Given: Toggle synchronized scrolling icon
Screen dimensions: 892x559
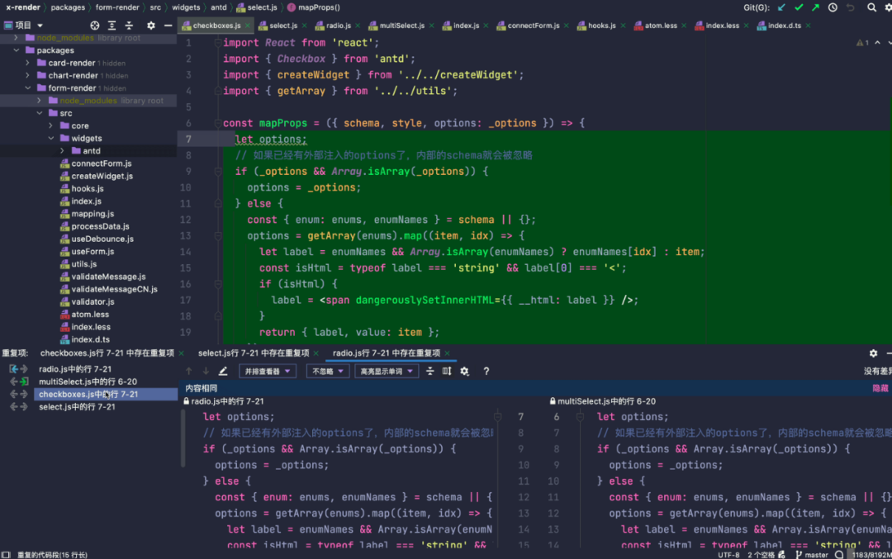Looking at the screenshot, I should tap(447, 371).
